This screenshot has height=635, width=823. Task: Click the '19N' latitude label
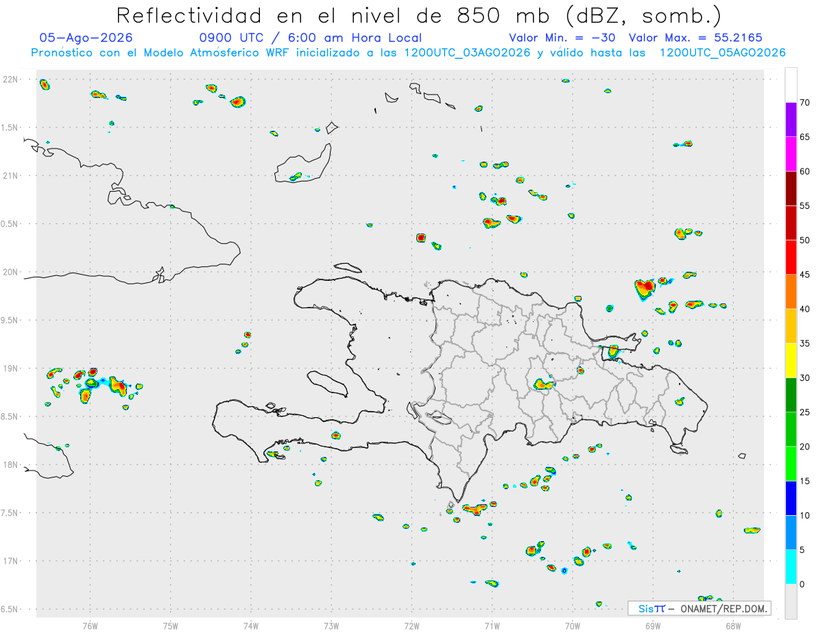click(x=11, y=368)
